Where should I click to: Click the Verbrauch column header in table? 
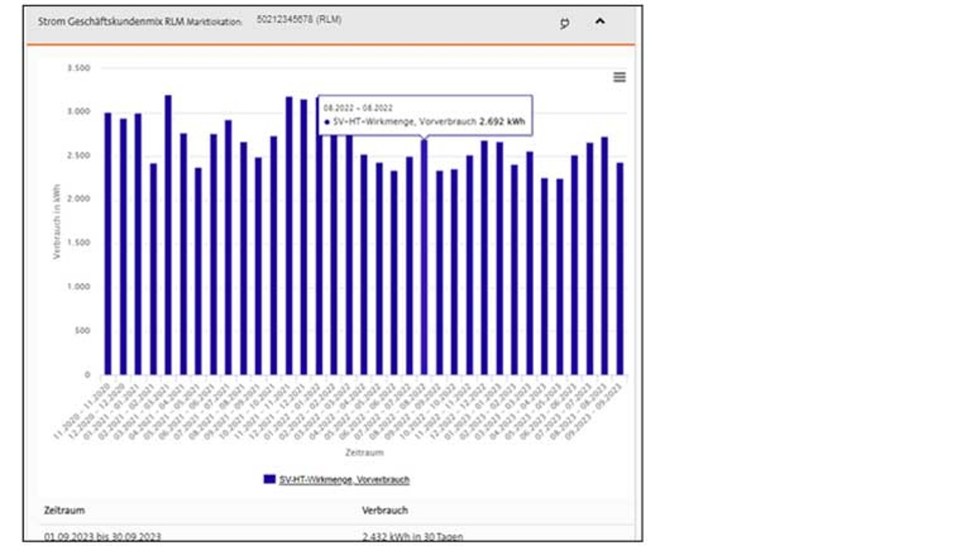[385, 510]
